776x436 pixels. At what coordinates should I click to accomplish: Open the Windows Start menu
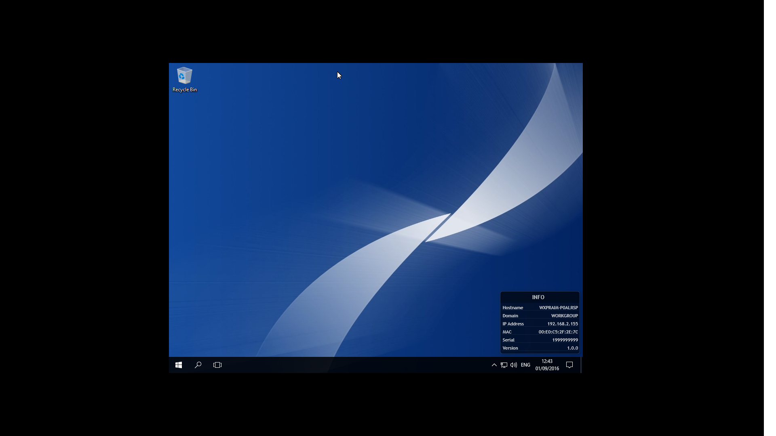(x=179, y=365)
